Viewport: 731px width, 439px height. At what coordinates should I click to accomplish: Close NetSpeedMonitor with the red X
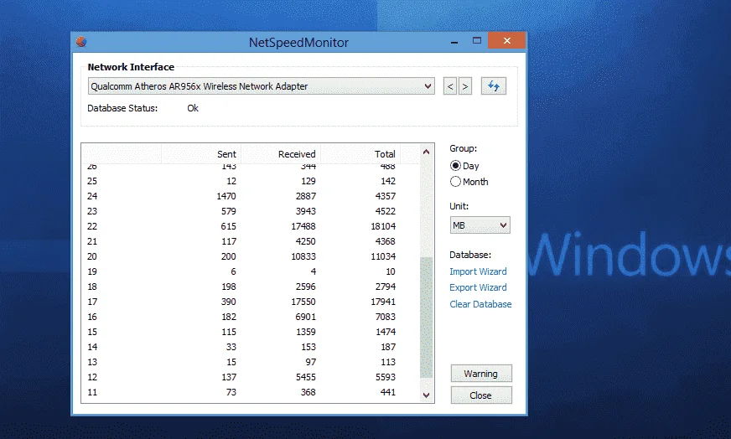click(507, 40)
